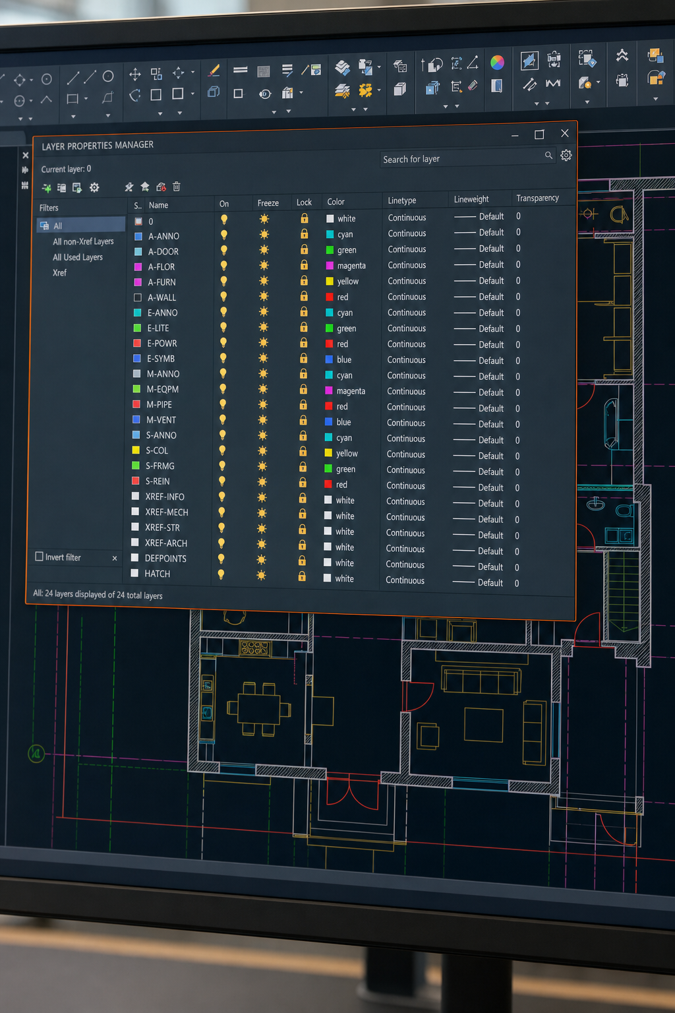This screenshot has width=675, height=1013.
Task: Toggle freeze on the XREF-ARCH layer
Action: coord(262,544)
